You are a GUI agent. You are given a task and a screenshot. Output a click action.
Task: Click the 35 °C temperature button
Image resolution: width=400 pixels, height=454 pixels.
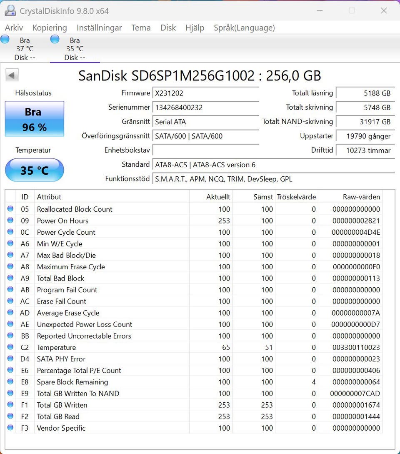pos(35,170)
